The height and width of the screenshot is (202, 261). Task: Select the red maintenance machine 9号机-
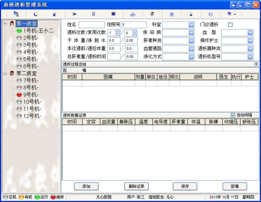click(x=28, y=95)
